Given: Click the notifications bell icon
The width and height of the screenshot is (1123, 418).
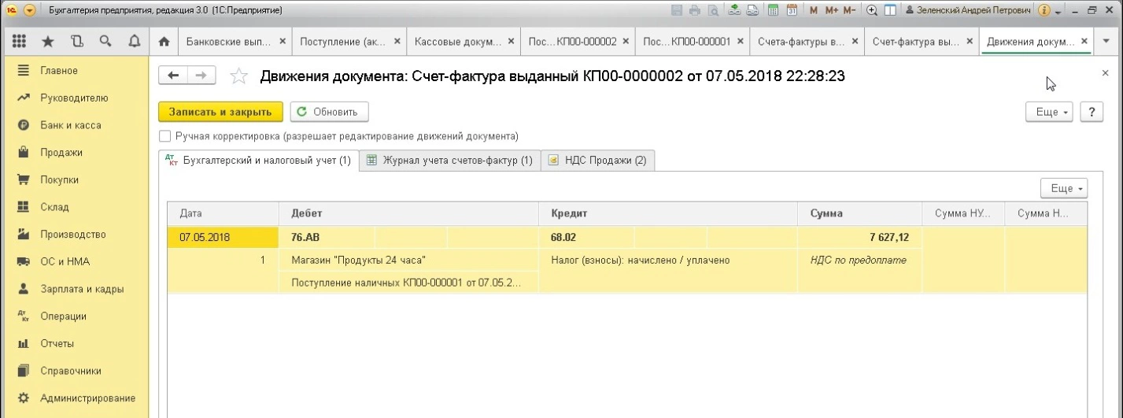Looking at the screenshot, I should pos(133,41).
